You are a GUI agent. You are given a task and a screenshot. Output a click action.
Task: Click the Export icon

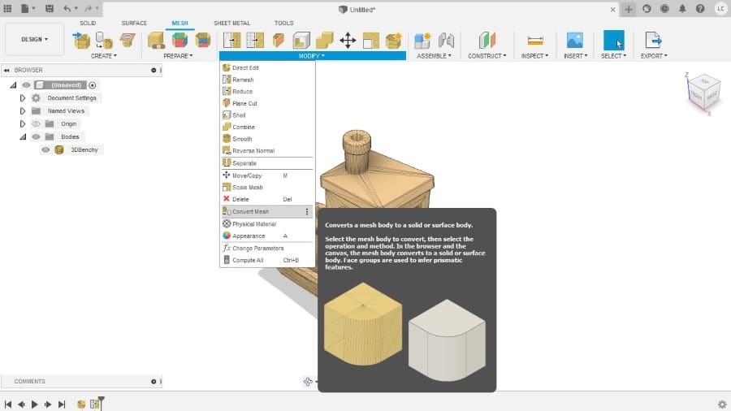pyautogui.click(x=653, y=40)
